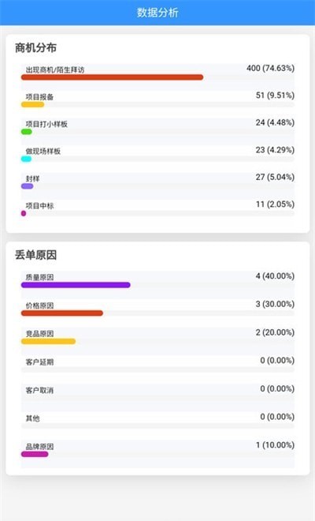Click the purple 质量原因 bar
The image size is (315, 521).
pos(76,285)
